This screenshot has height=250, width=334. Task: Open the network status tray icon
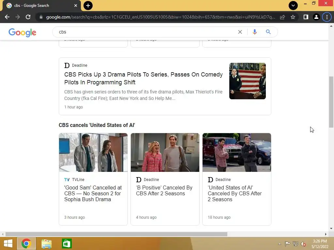point(296,244)
